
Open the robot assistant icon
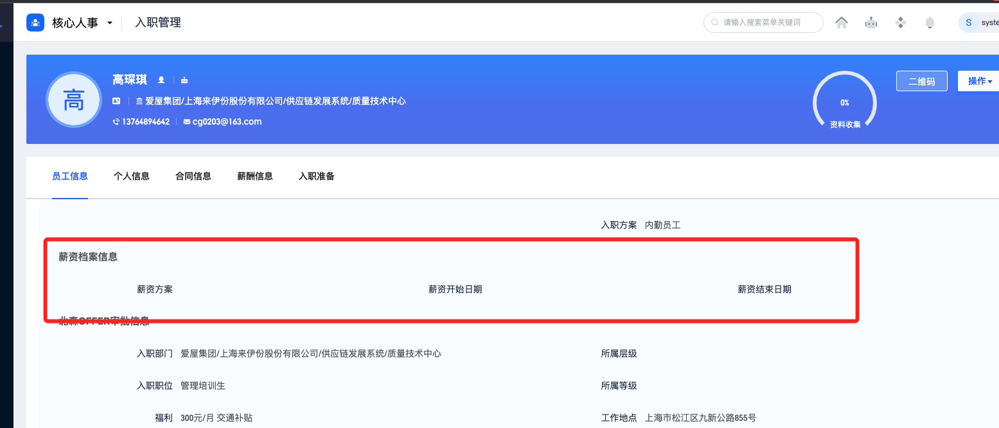tap(871, 22)
